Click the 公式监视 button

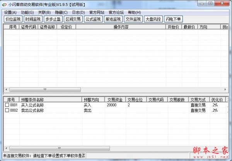pyautogui.click(x=93, y=19)
